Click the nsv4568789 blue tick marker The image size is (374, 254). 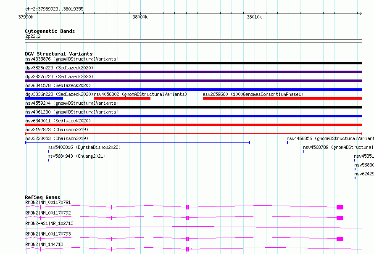[x=304, y=151]
